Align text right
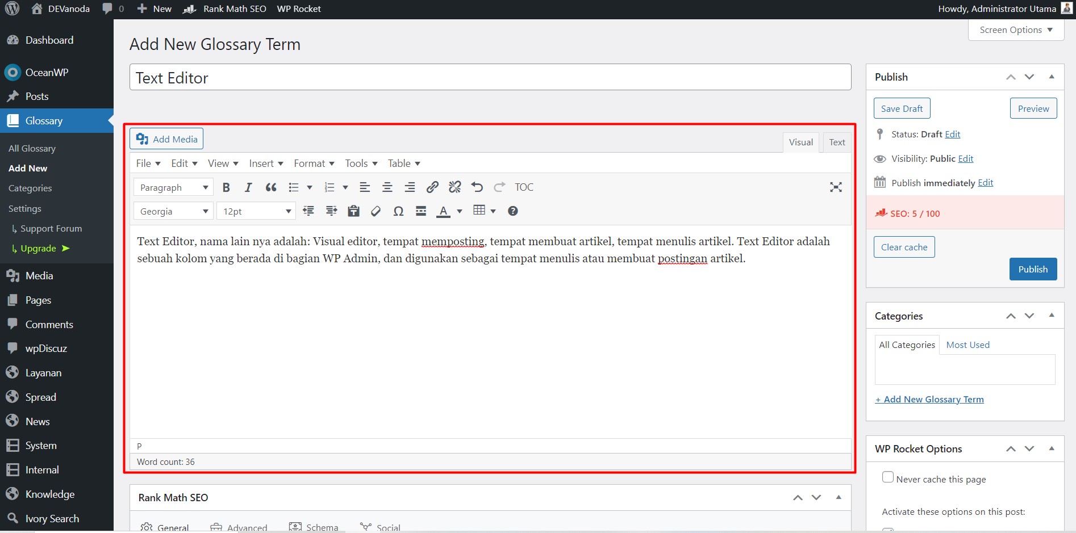This screenshot has height=533, width=1076. coord(410,187)
